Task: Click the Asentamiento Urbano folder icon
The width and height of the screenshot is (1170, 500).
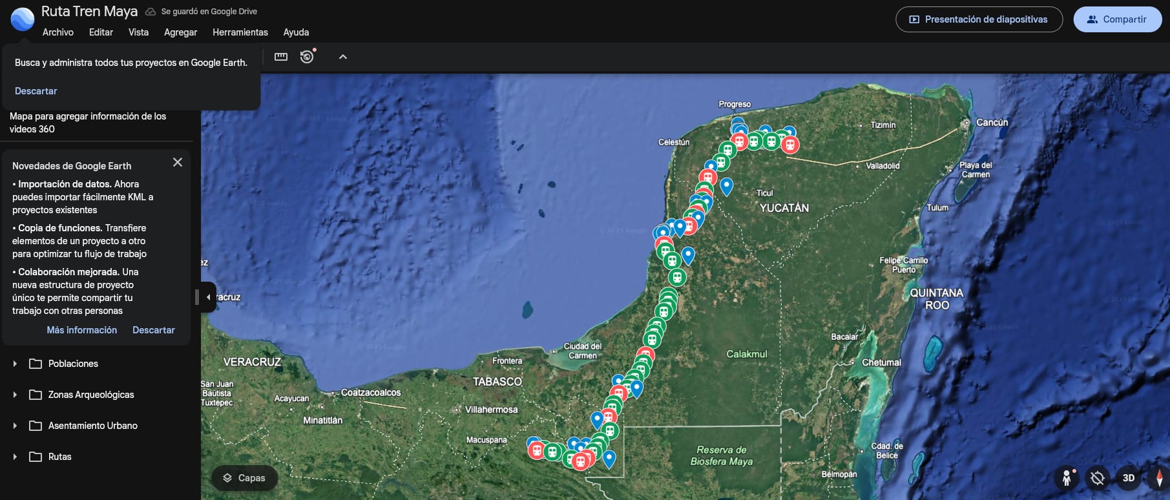Action: coord(36,426)
